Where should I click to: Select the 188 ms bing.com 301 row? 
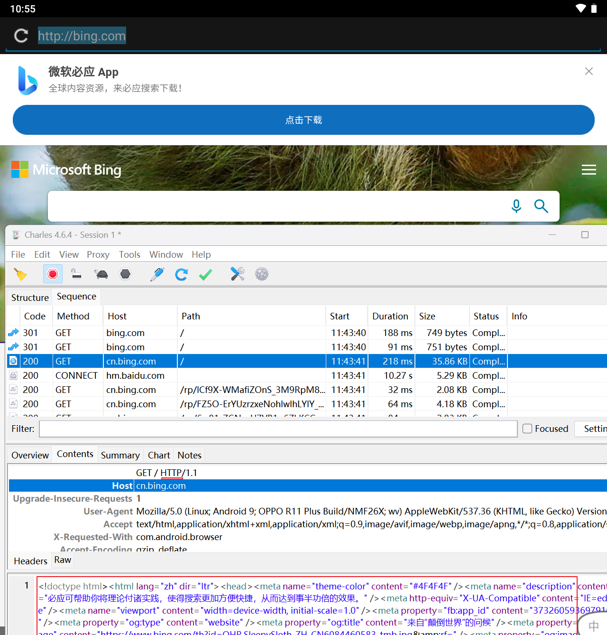(x=306, y=333)
